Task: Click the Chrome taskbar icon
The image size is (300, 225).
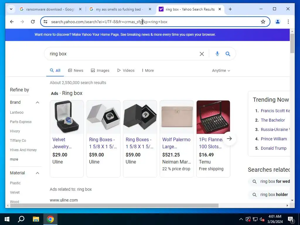Action: pyautogui.click(x=50, y=219)
